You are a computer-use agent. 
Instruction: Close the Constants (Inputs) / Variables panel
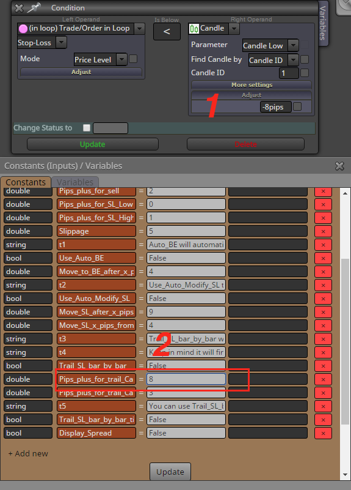339,166
